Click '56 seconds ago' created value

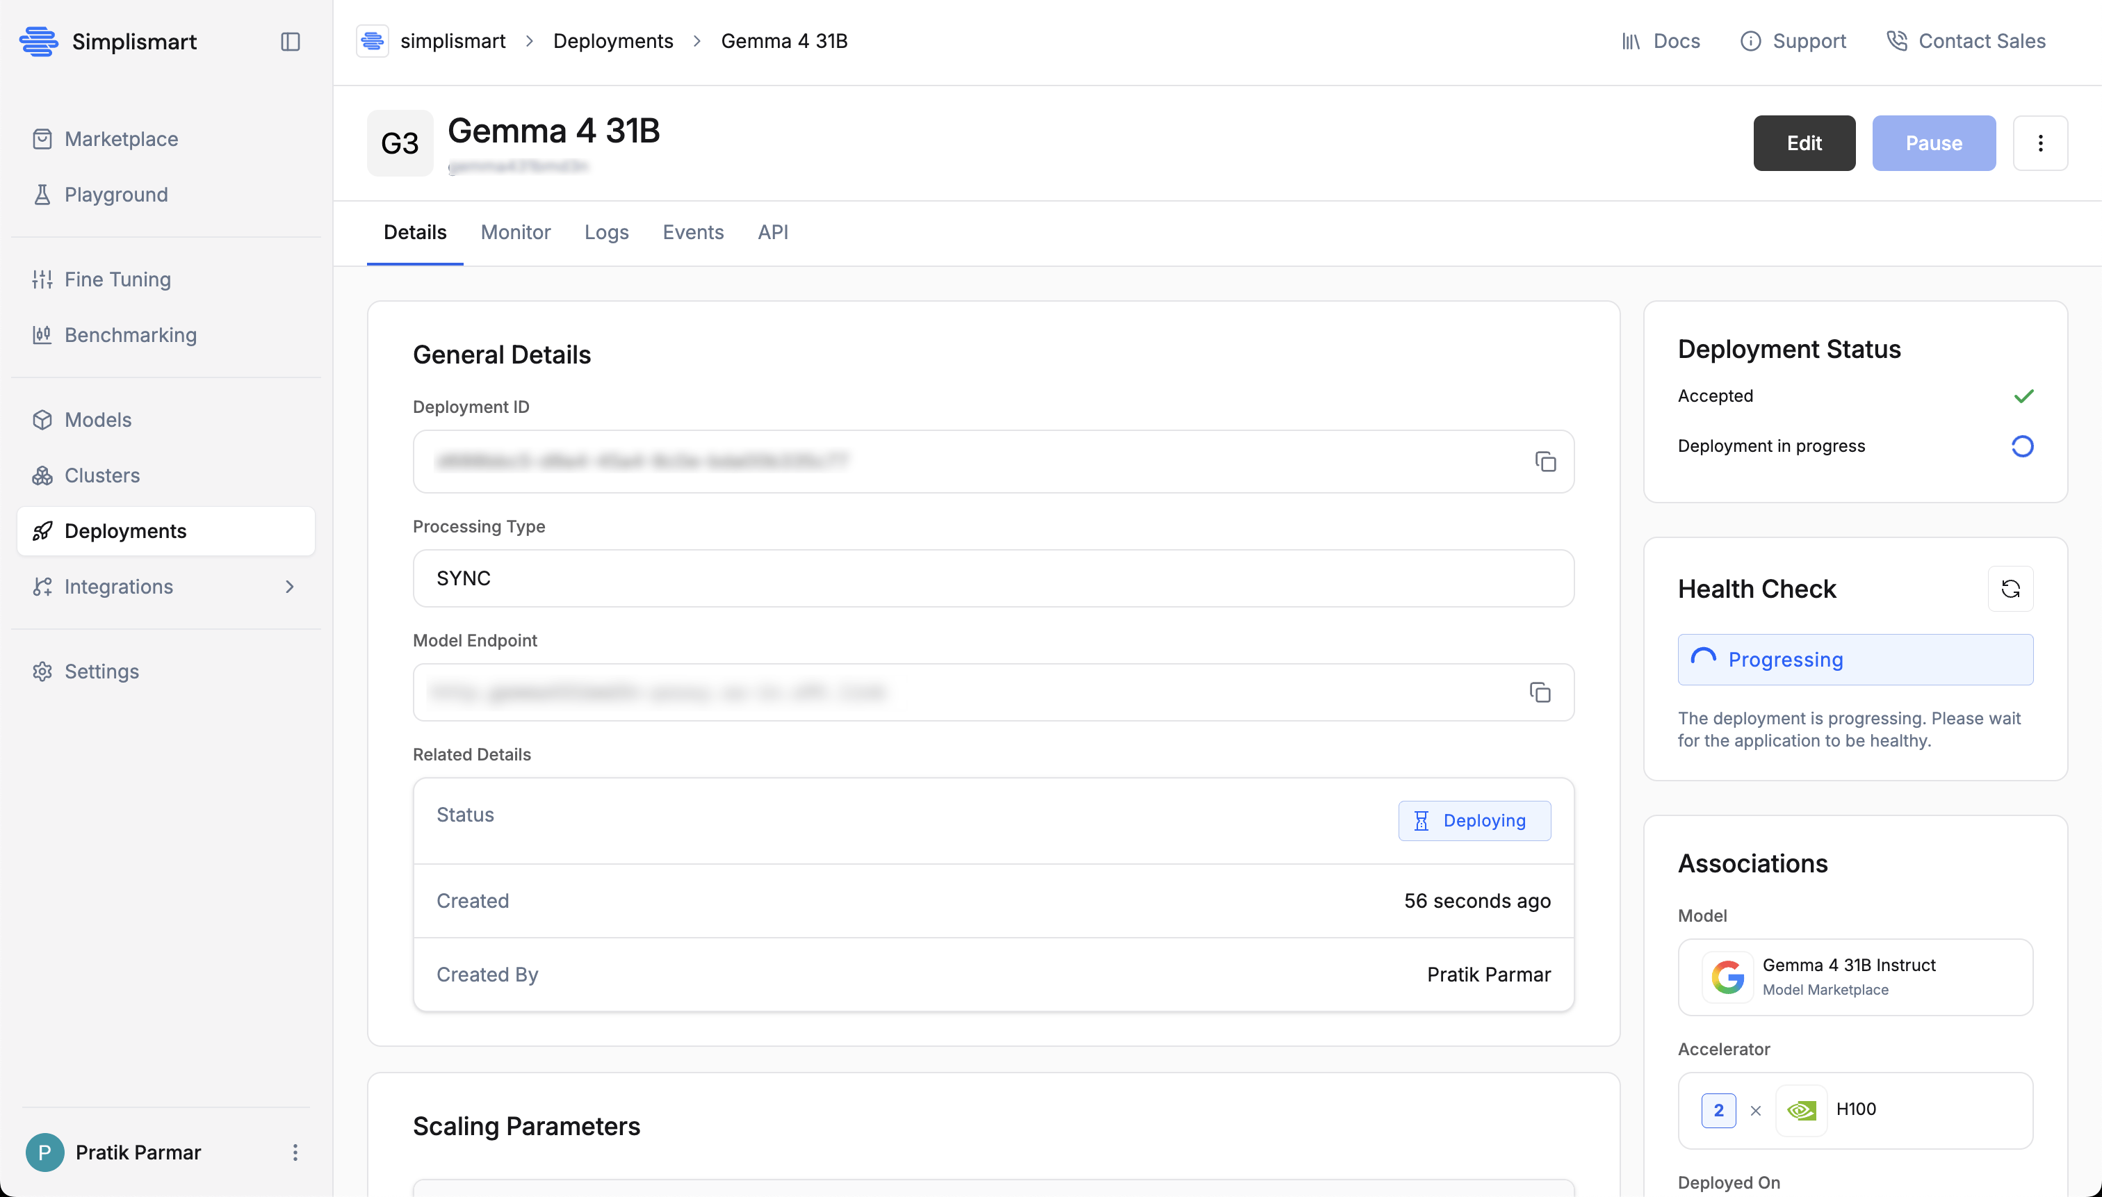pyautogui.click(x=1477, y=901)
